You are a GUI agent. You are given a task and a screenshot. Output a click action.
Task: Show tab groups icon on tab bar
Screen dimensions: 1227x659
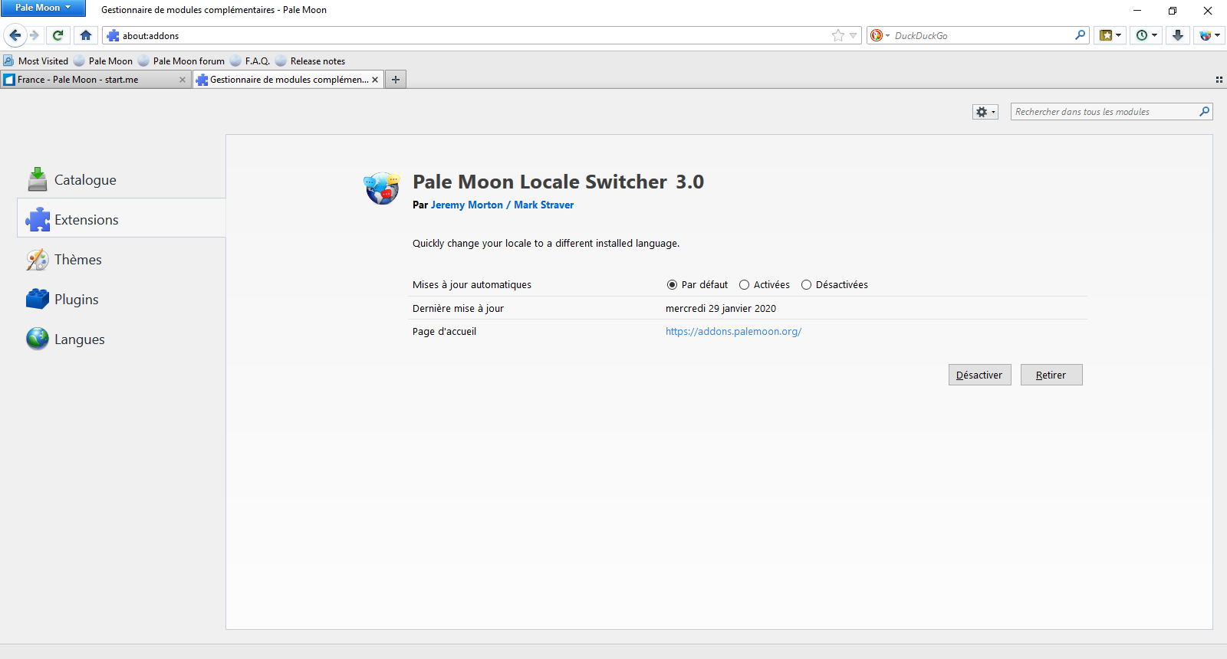[1219, 80]
